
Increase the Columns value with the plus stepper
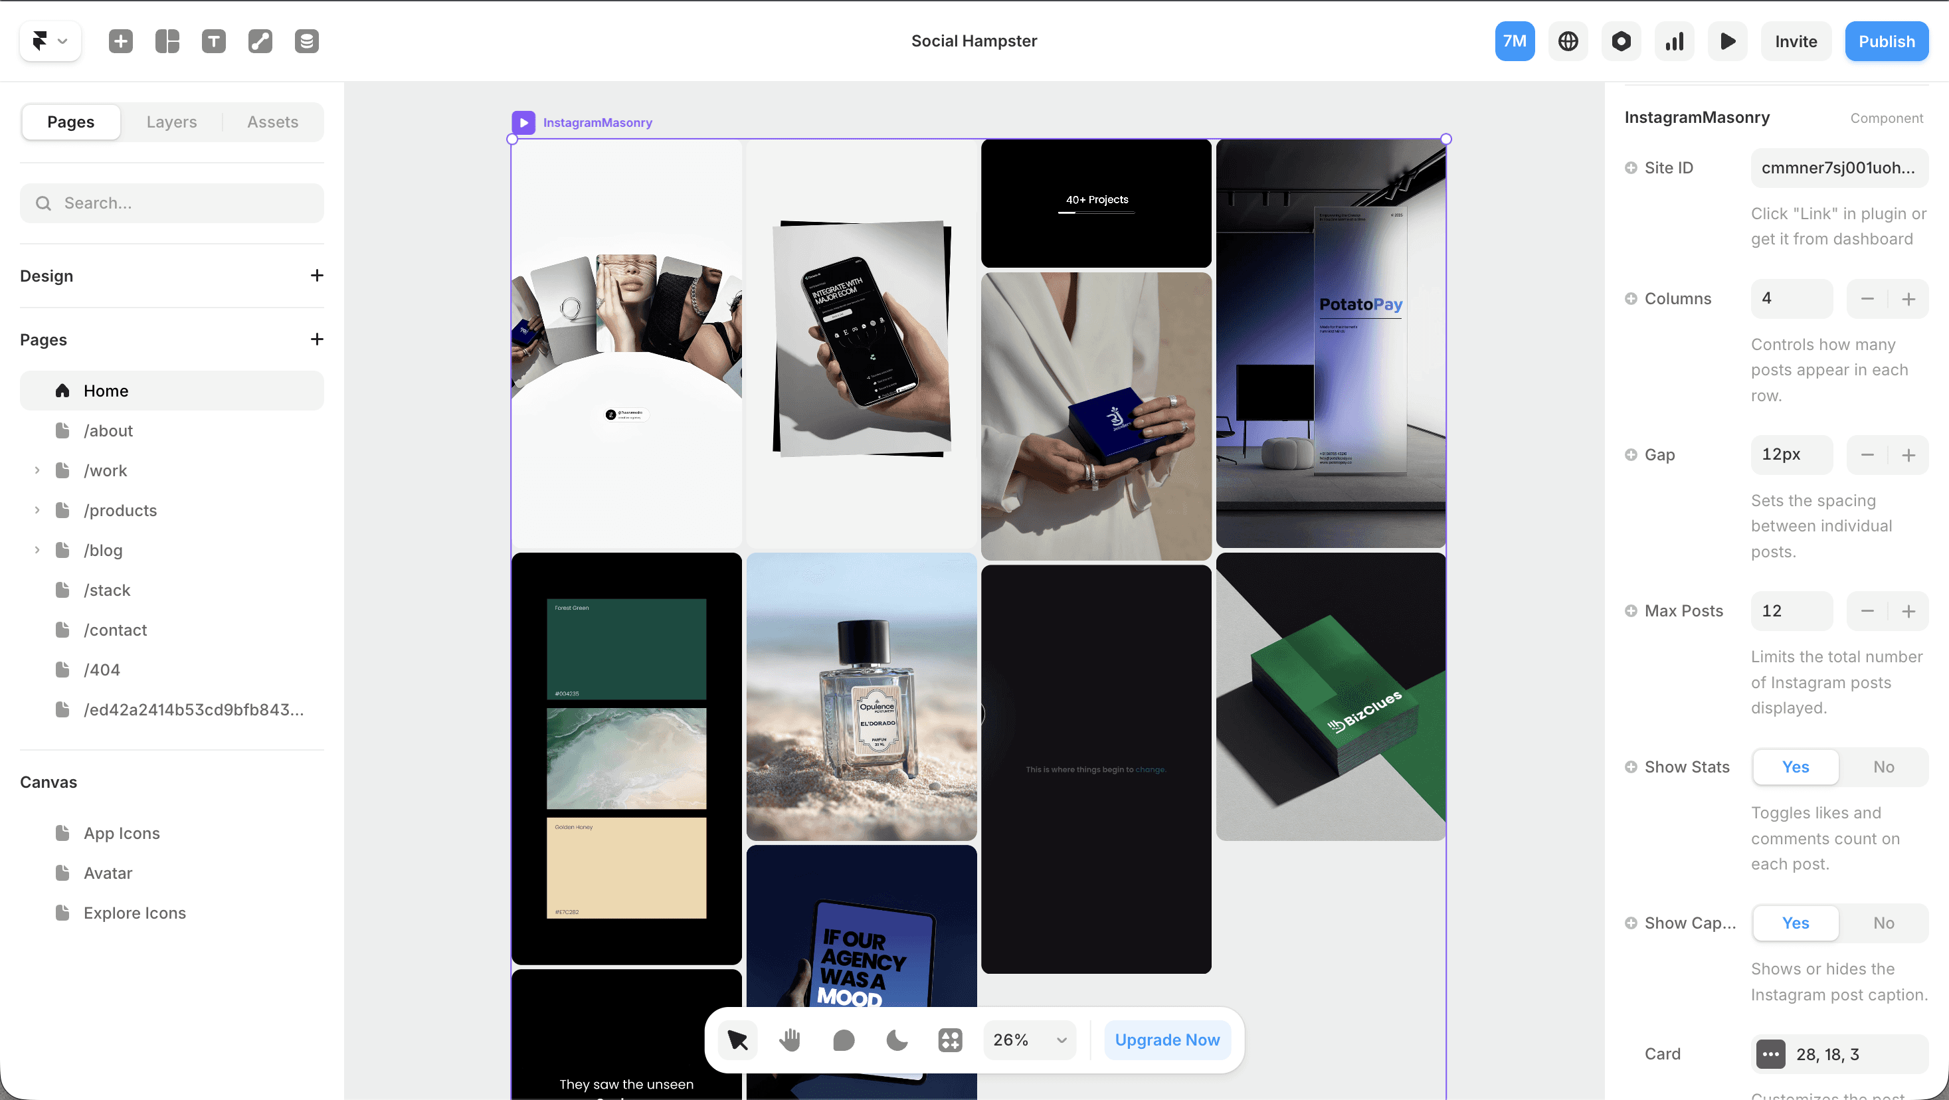pyautogui.click(x=1909, y=298)
